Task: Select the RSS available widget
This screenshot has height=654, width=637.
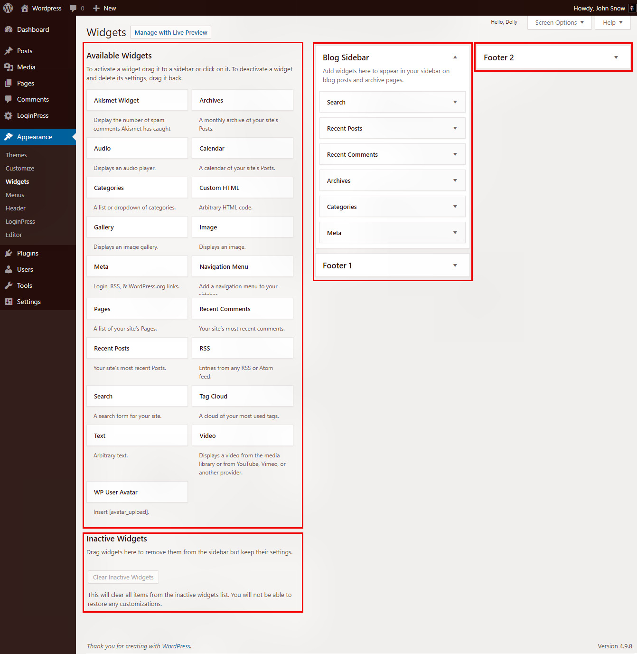Action: coord(243,348)
